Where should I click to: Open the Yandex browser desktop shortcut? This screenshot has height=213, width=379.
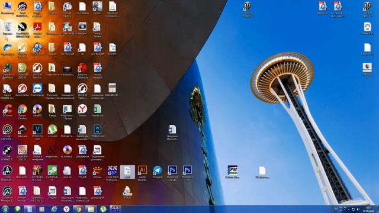82,111
